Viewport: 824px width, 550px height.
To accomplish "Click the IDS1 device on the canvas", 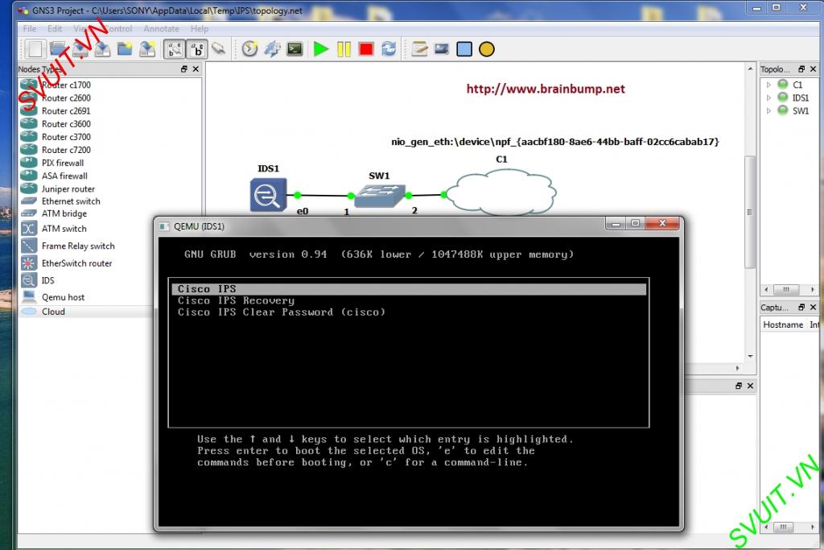I will click(x=268, y=195).
